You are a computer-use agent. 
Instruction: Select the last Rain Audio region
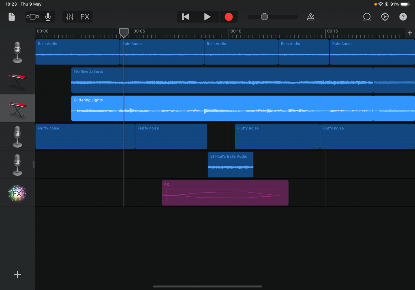click(372, 52)
